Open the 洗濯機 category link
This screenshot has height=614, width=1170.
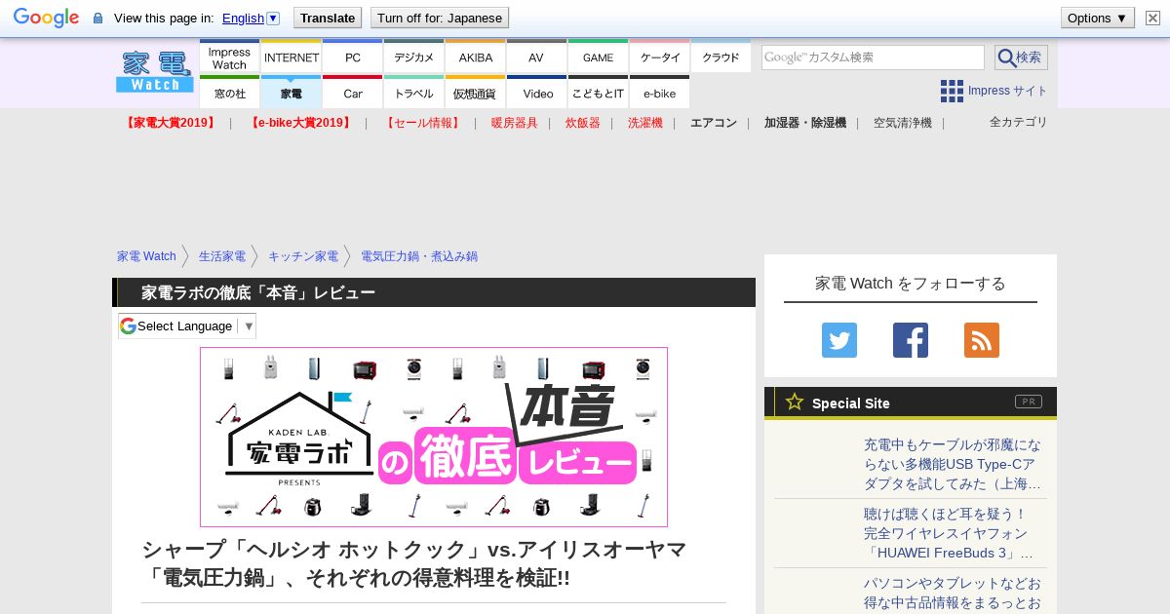tap(645, 123)
